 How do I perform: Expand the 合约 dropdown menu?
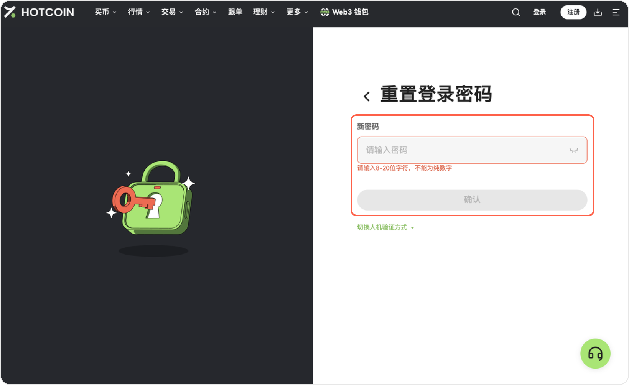[205, 12]
